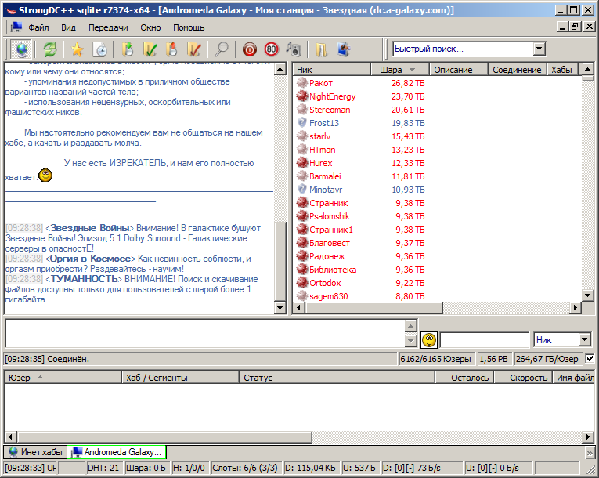Viewport: 599px width, 478px height.
Task: Click the user icon beside Ortodox
Action: click(x=301, y=283)
